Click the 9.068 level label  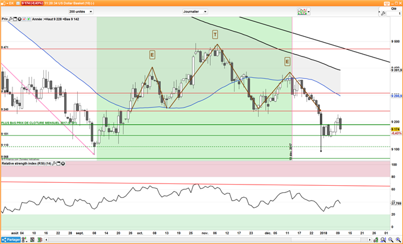(5, 157)
